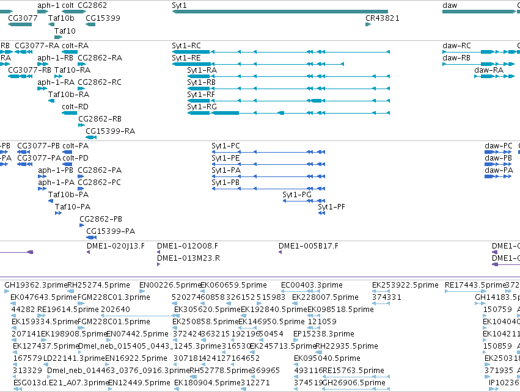Click the Syt1-PE protein feature
The width and height of the screenshot is (520, 392).
(268, 164)
